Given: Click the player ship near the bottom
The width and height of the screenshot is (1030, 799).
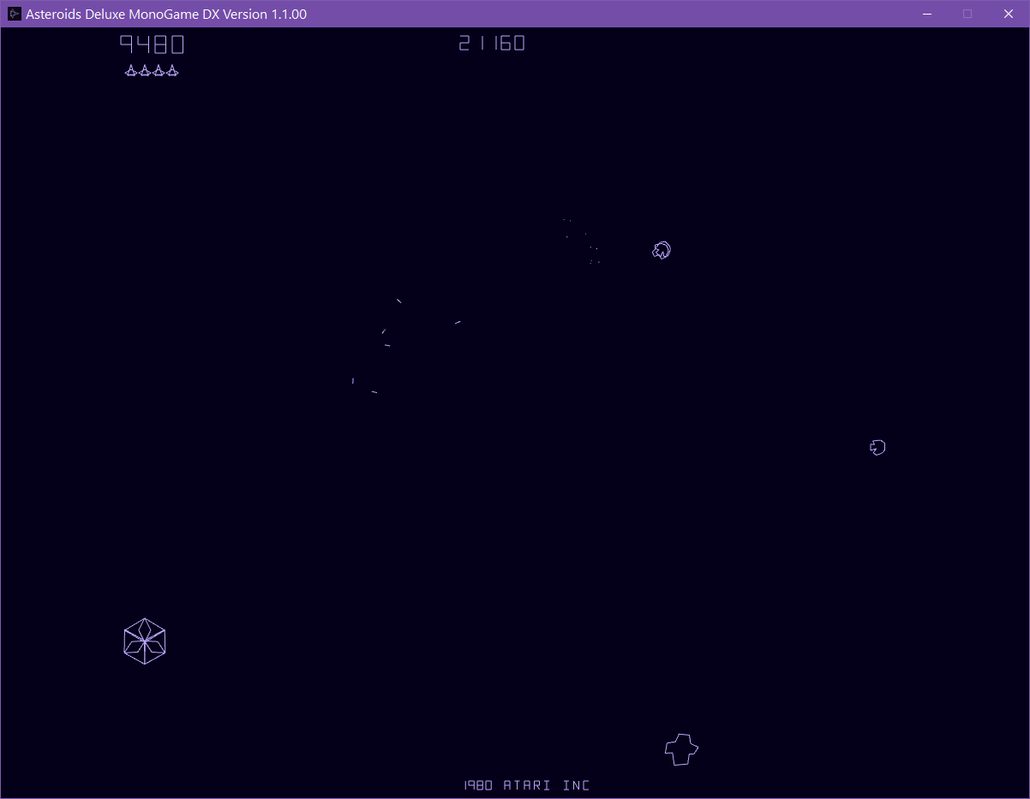Looking at the screenshot, I should pos(681,748).
